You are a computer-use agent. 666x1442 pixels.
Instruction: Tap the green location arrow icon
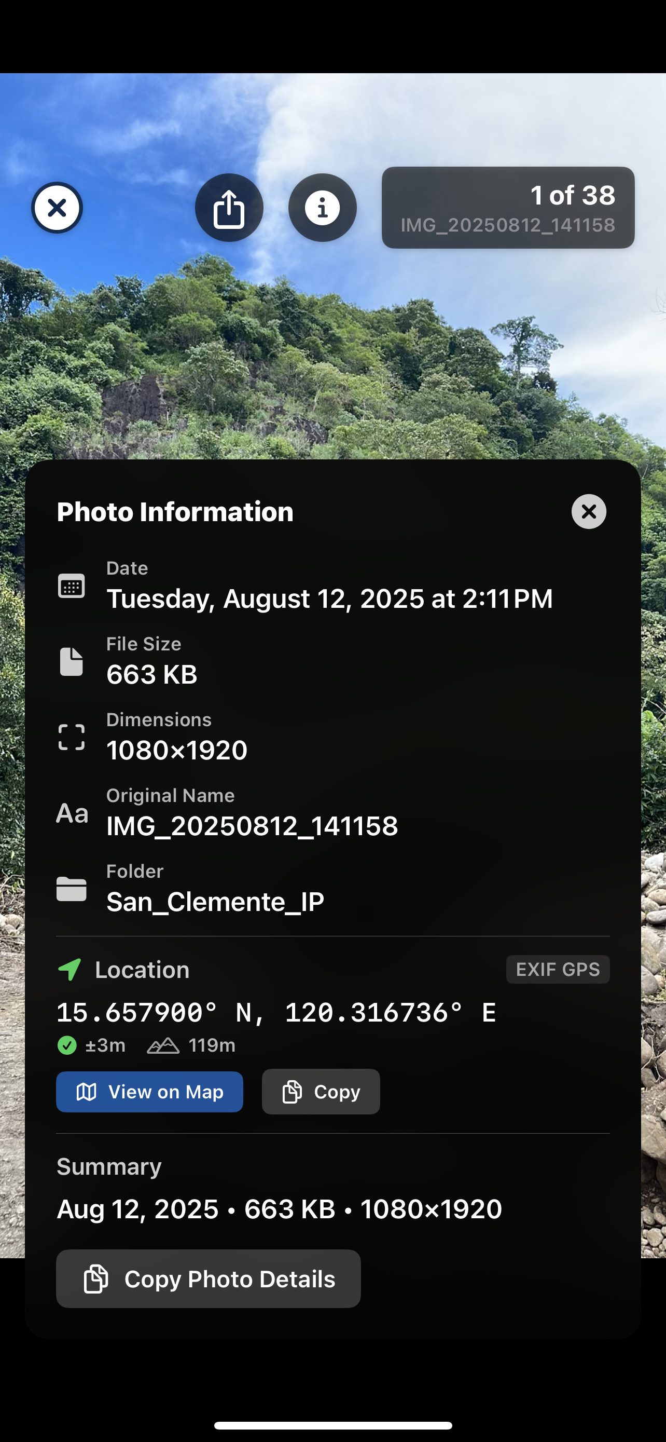point(70,970)
